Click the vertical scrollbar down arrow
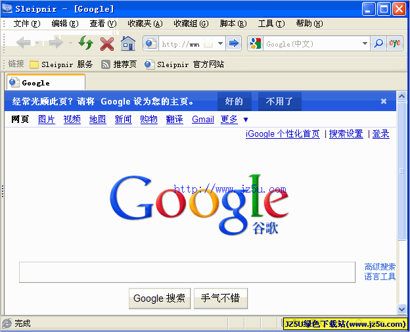Screen dimensions: 410x332 401,309
